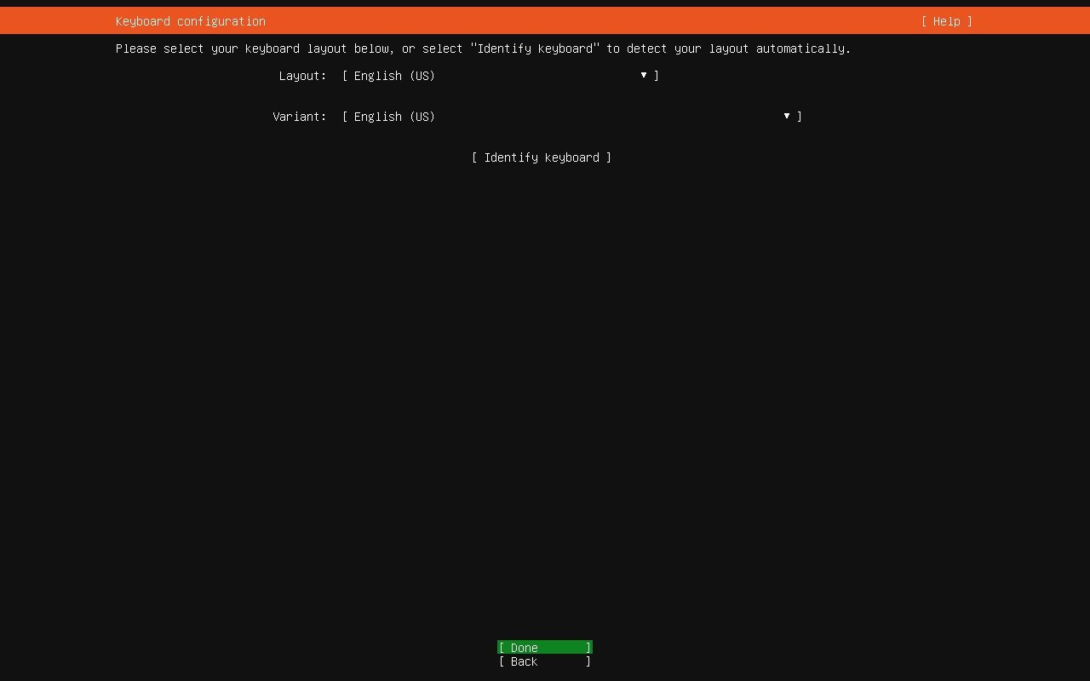Click the Keyboard configuration title bar
Viewport: 1090px width, 681px height.
pyautogui.click(x=190, y=21)
